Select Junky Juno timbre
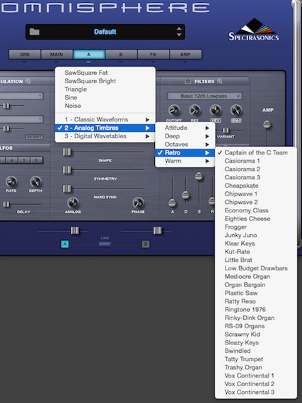 point(256,235)
